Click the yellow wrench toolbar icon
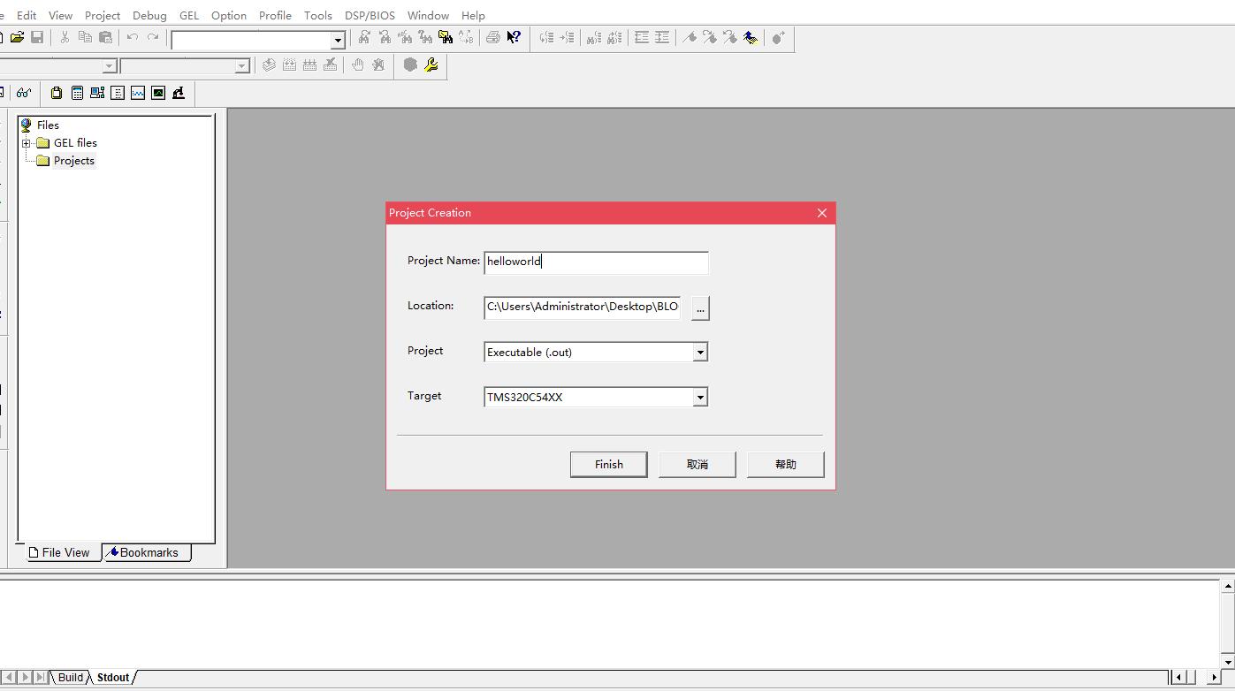The height and width of the screenshot is (691, 1235). click(x=431, y=65)
